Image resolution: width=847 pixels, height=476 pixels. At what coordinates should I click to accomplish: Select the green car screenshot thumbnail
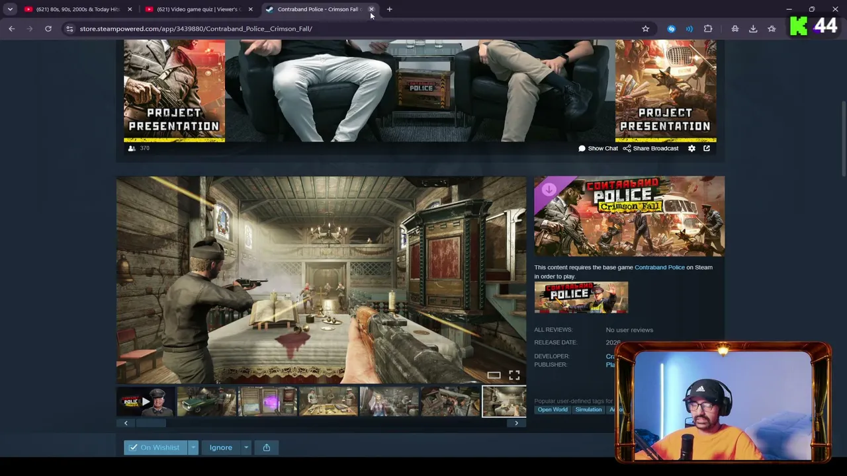click(206, 401)
